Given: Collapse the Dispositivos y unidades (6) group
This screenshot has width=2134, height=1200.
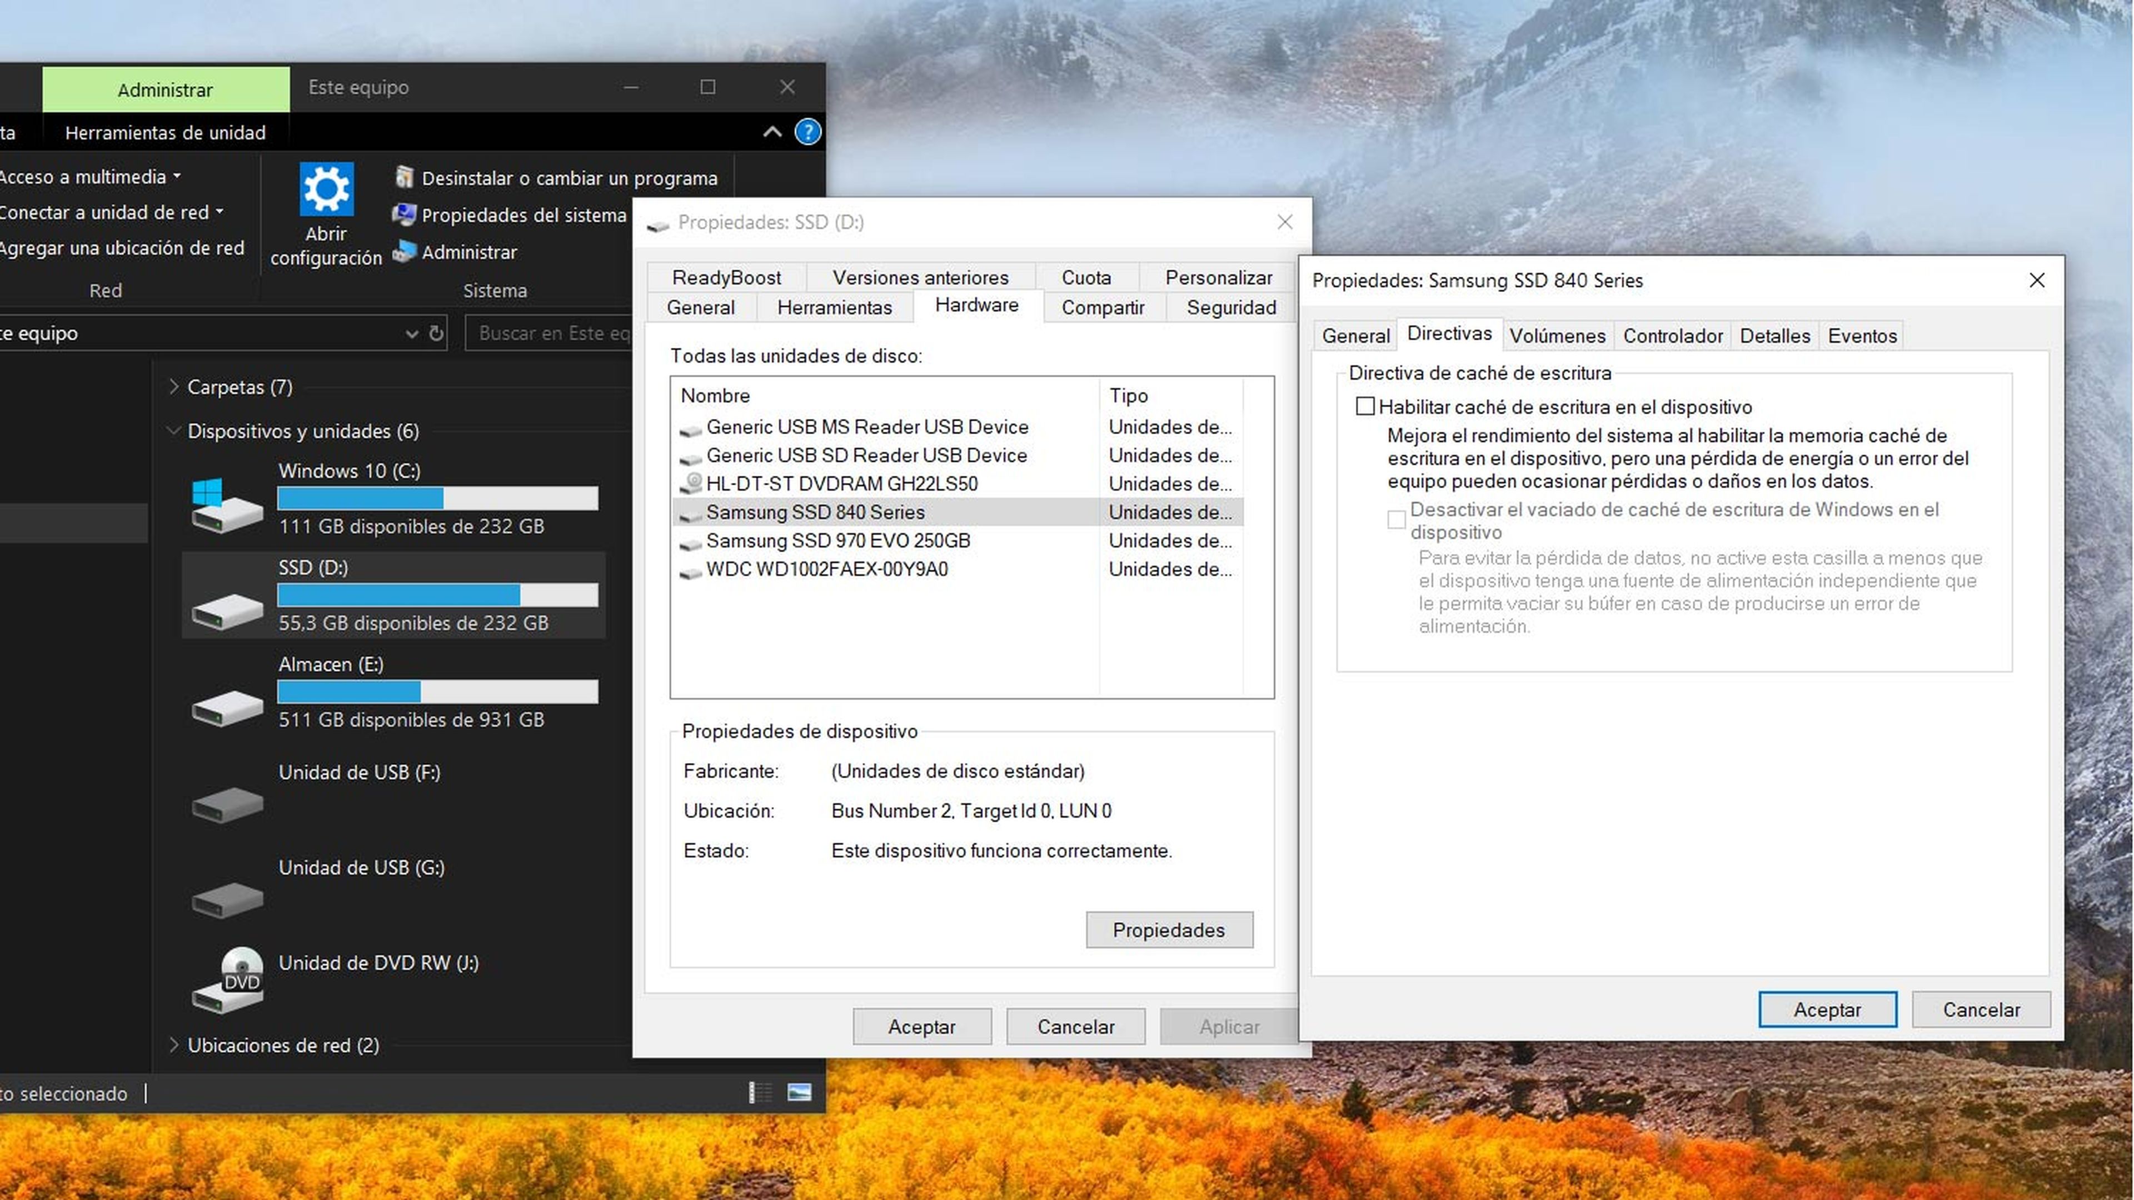Looking at the screenshot, I should pos(174,431).
